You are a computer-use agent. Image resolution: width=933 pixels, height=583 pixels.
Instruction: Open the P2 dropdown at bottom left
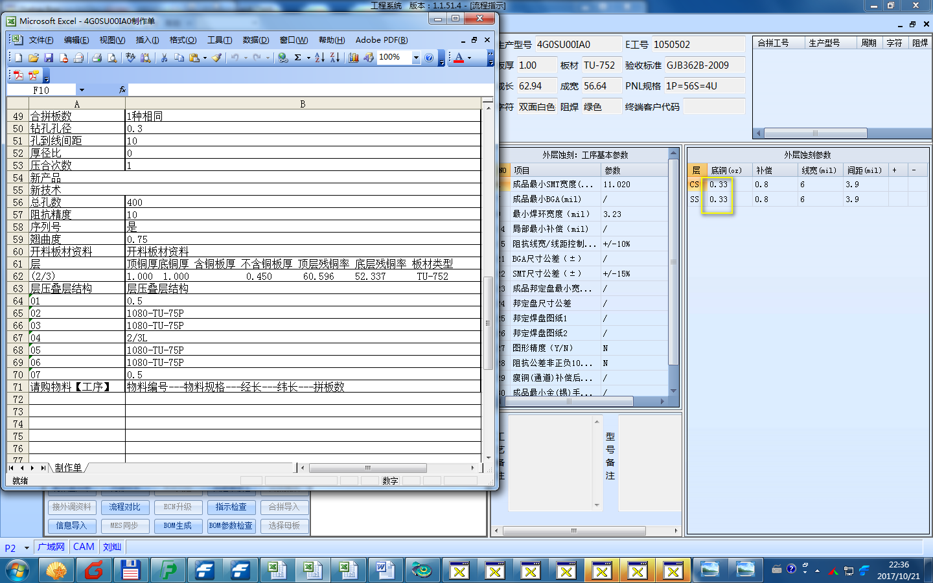coord(27,548)
